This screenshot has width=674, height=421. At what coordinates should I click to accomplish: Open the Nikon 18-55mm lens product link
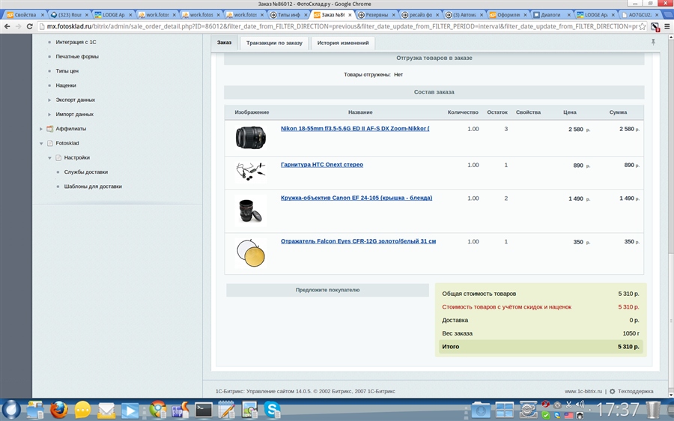pos(354,129)
